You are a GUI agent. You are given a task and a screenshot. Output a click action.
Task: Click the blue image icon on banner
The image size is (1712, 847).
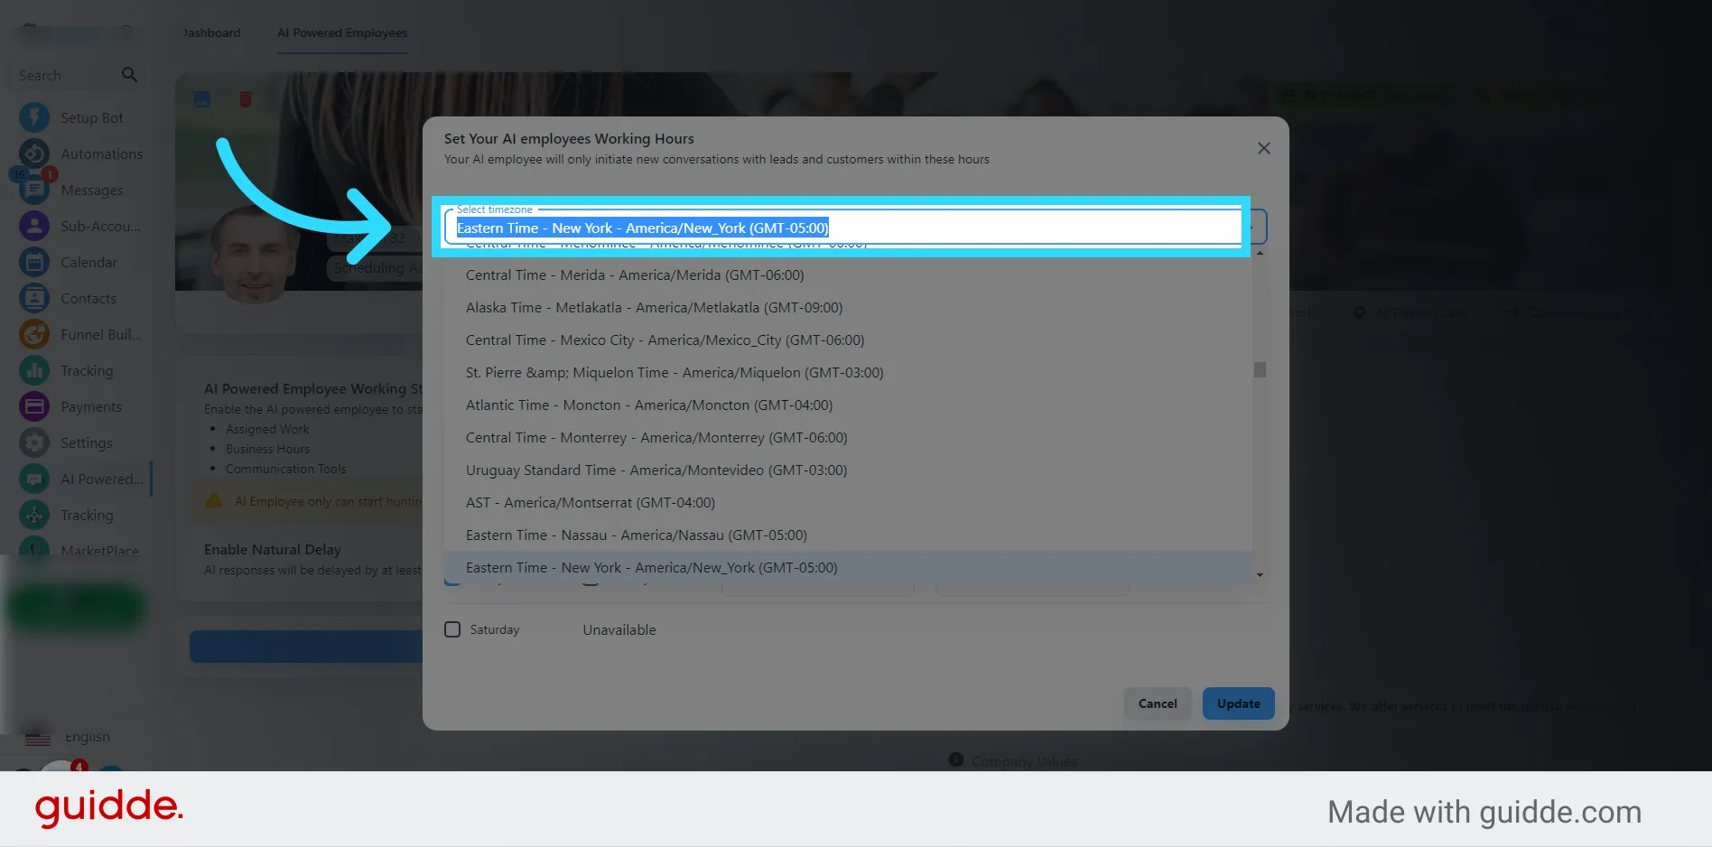pos(202,99)
